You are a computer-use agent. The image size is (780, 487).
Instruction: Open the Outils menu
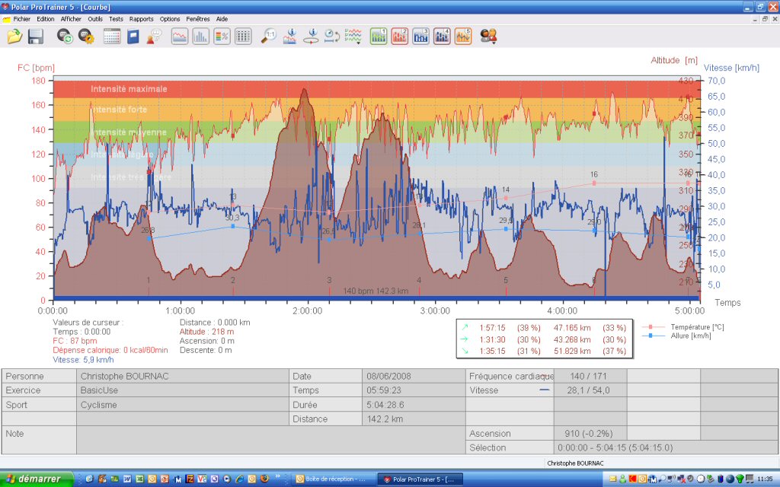point(95,19)
